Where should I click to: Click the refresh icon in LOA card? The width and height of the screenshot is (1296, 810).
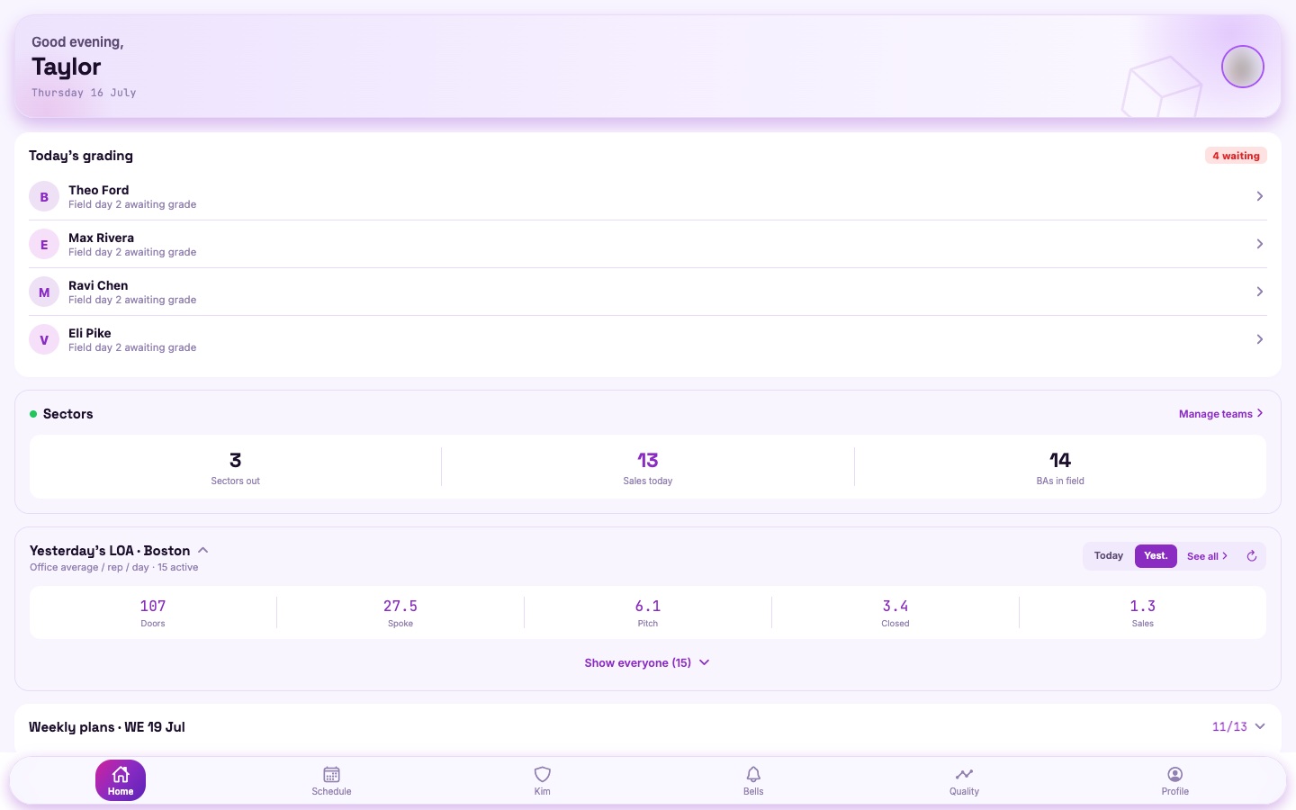1251,556
